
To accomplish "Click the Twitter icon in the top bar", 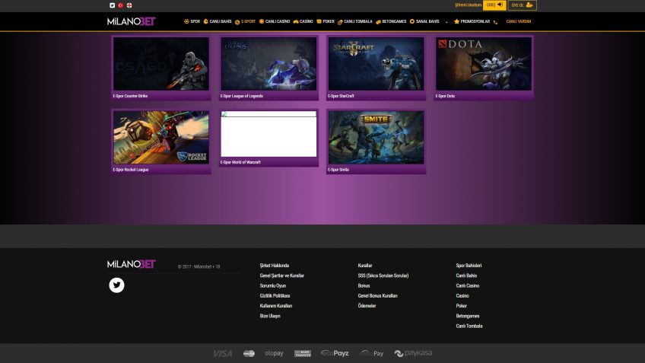I will [112, 5].
